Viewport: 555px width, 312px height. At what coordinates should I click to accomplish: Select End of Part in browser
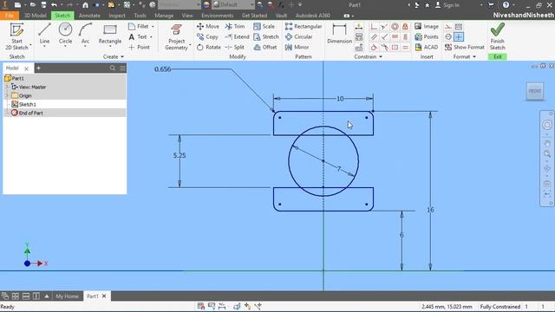(x=27, y=113)
